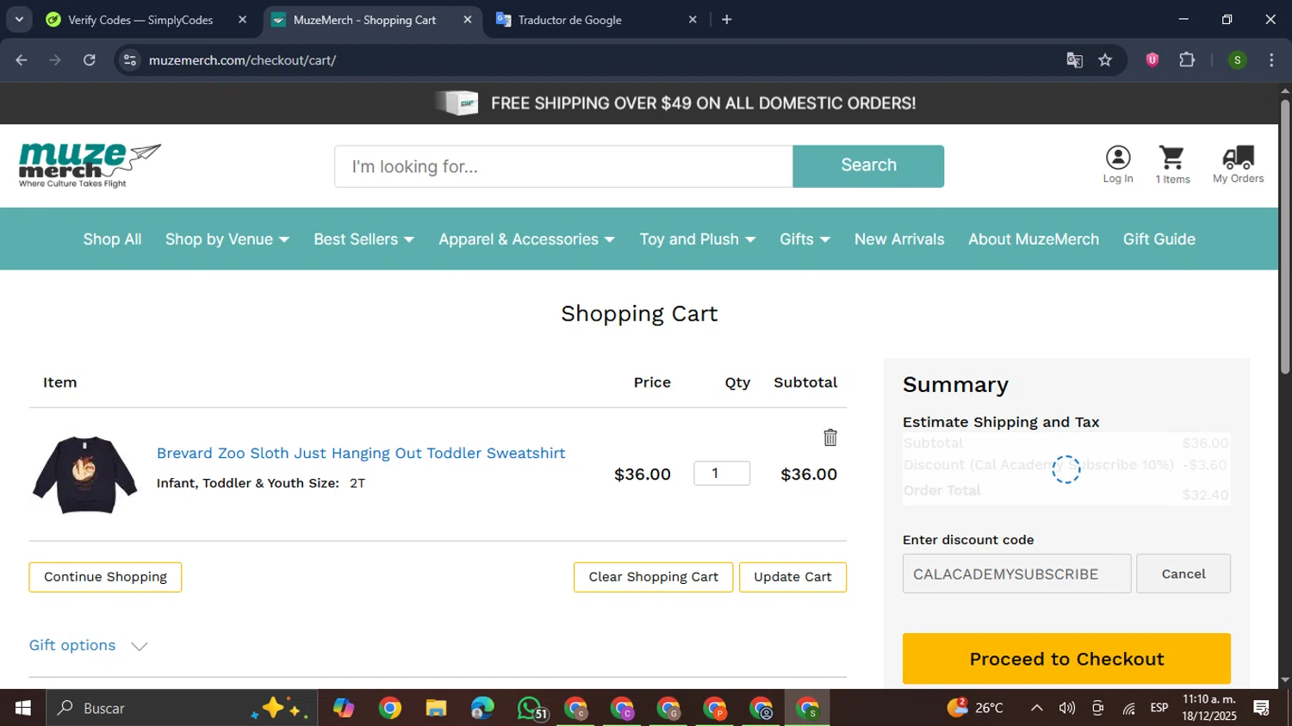Click the ESP language indicator

coord(1159,708)
